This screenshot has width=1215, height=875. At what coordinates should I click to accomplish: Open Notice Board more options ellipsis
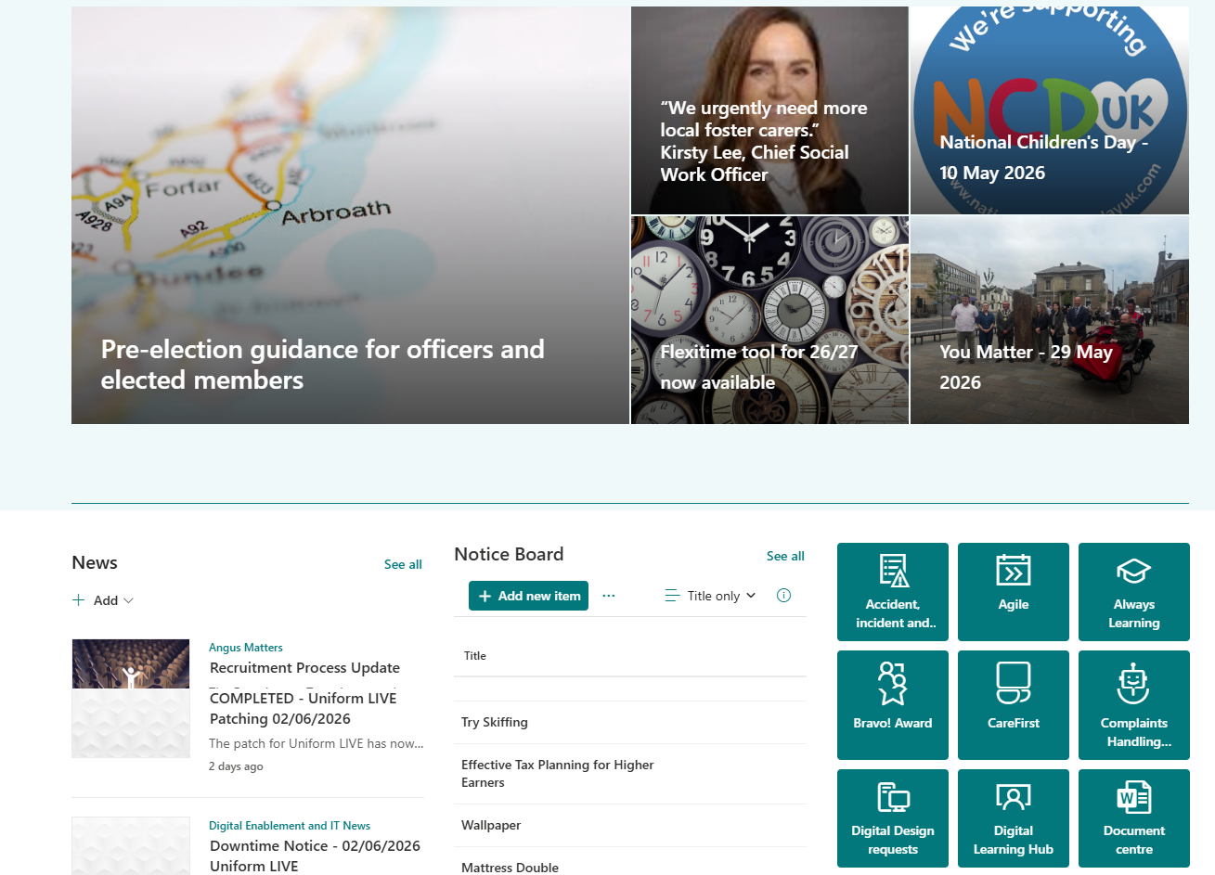(x=609, y=596)
